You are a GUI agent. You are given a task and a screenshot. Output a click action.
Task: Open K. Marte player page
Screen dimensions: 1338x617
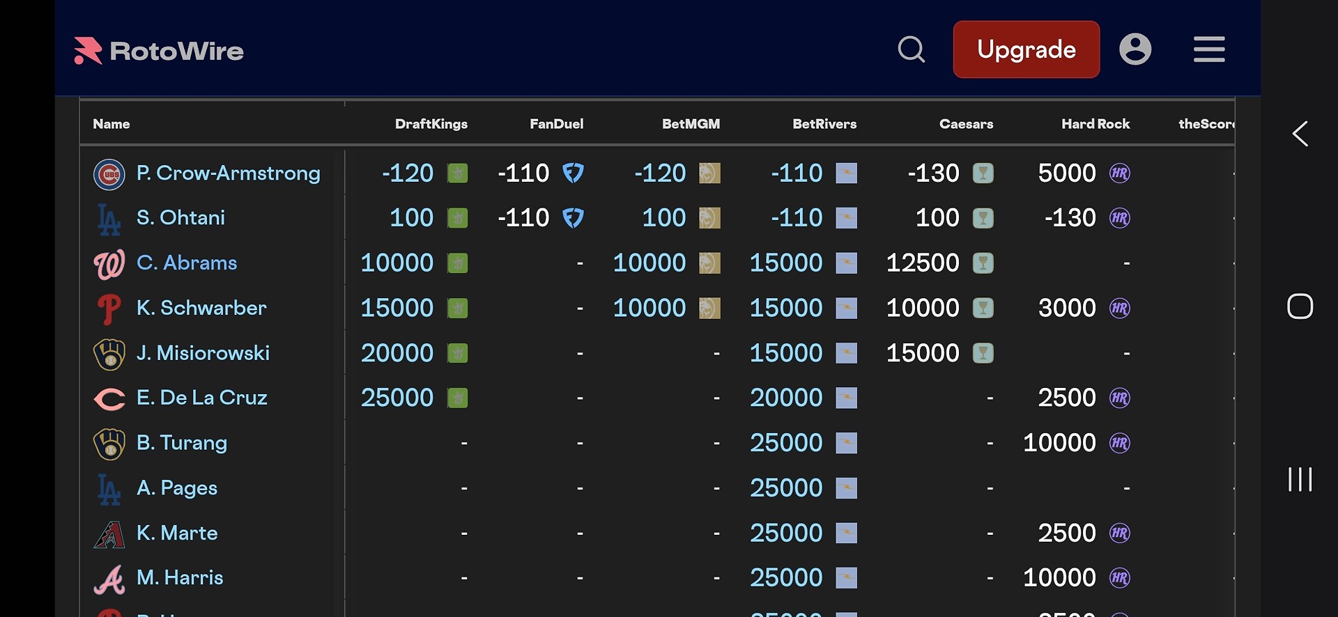click(x=177, y=533)
